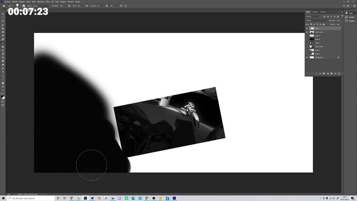Click the search icon at top right
357x201 pixels.
tap(344, 6)
